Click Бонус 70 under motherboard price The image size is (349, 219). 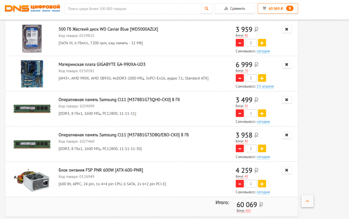pos(242,71)
